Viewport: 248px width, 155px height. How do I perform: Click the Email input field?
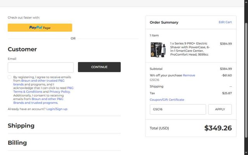[x=41, y=67]
